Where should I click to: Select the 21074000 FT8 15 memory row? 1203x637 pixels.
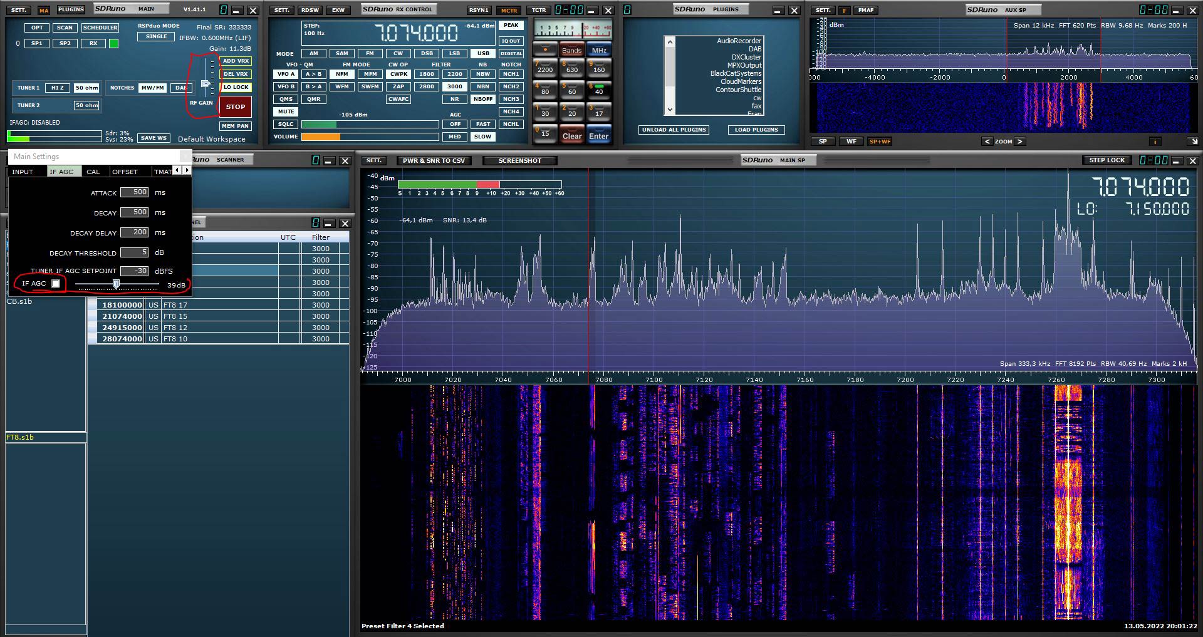218,316
